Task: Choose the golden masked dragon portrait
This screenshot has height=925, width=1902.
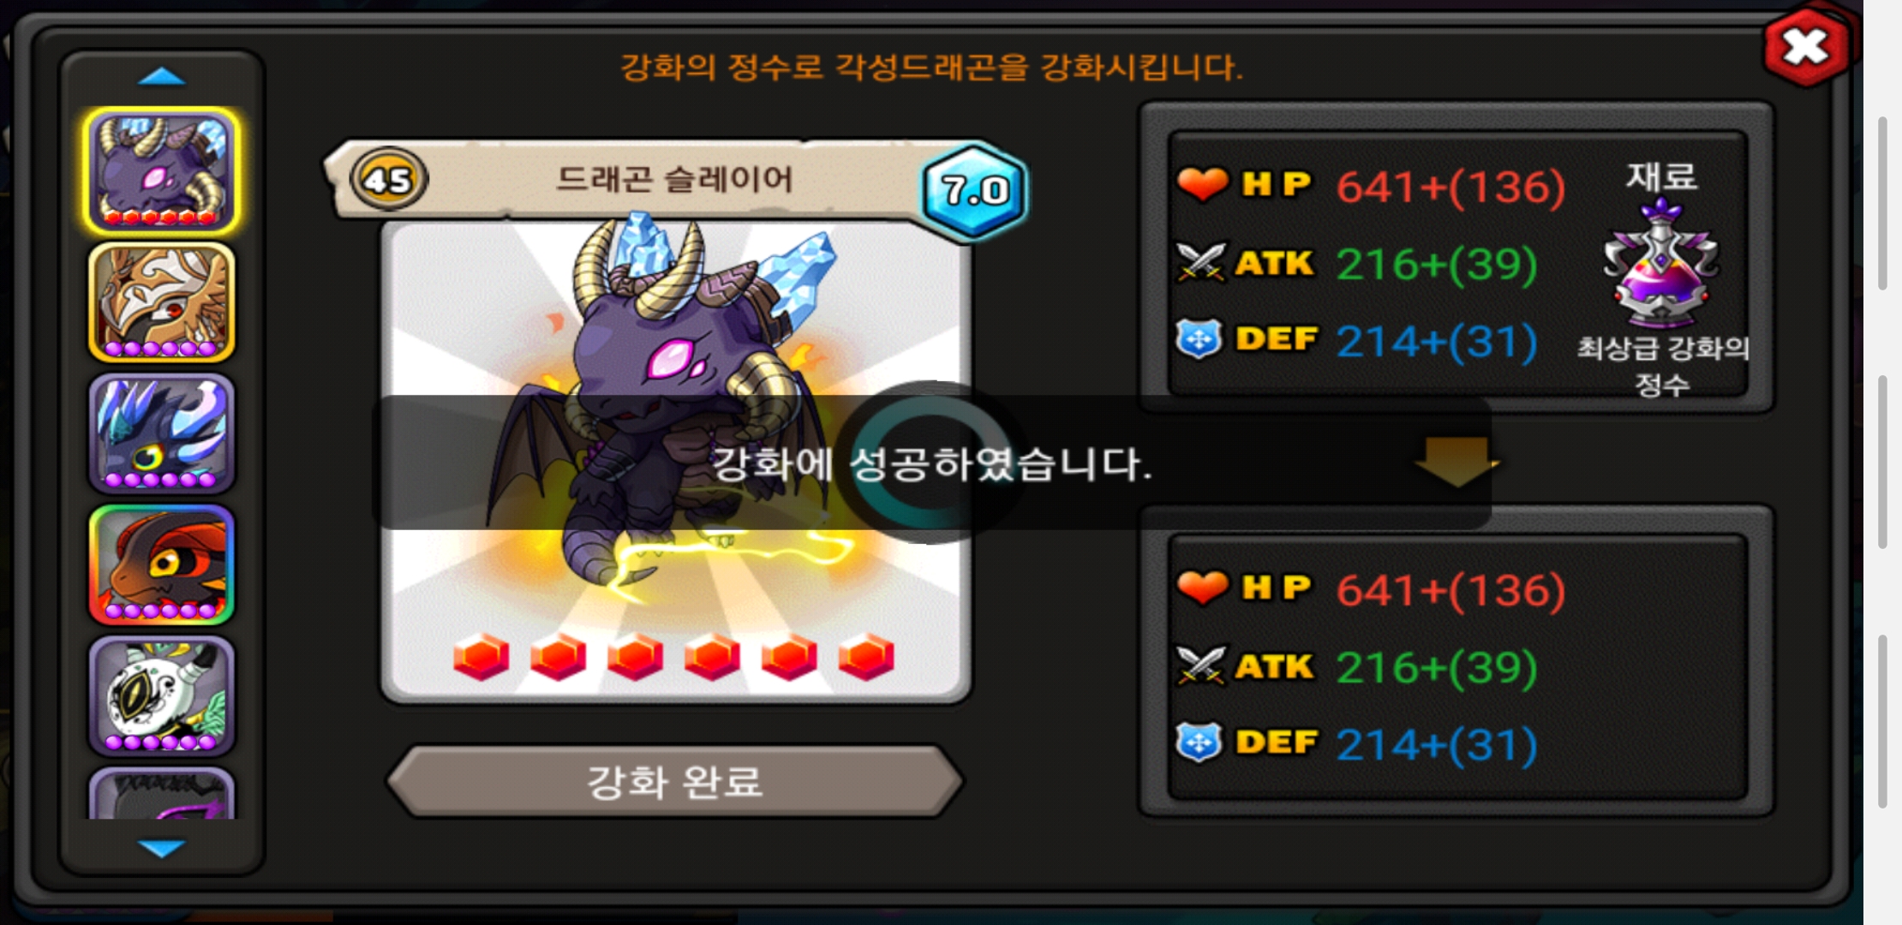Action: pyautogui.click(x=161, y=302)
